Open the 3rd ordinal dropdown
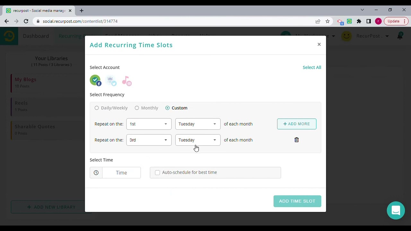Screen dimensions: 411x231 149,140
